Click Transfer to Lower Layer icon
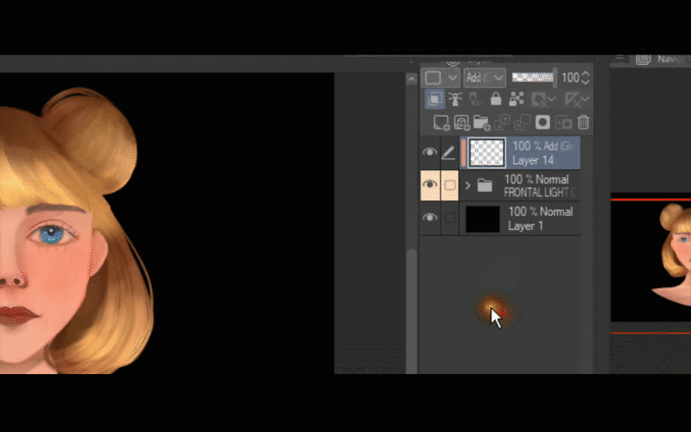This screenshot has height=432, width=691. 502,123
